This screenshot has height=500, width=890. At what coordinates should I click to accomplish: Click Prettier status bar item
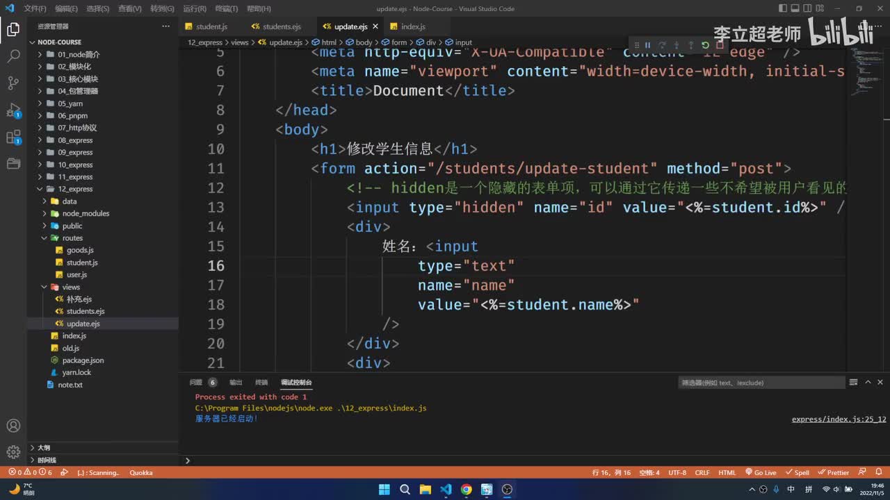click(834, 472)
